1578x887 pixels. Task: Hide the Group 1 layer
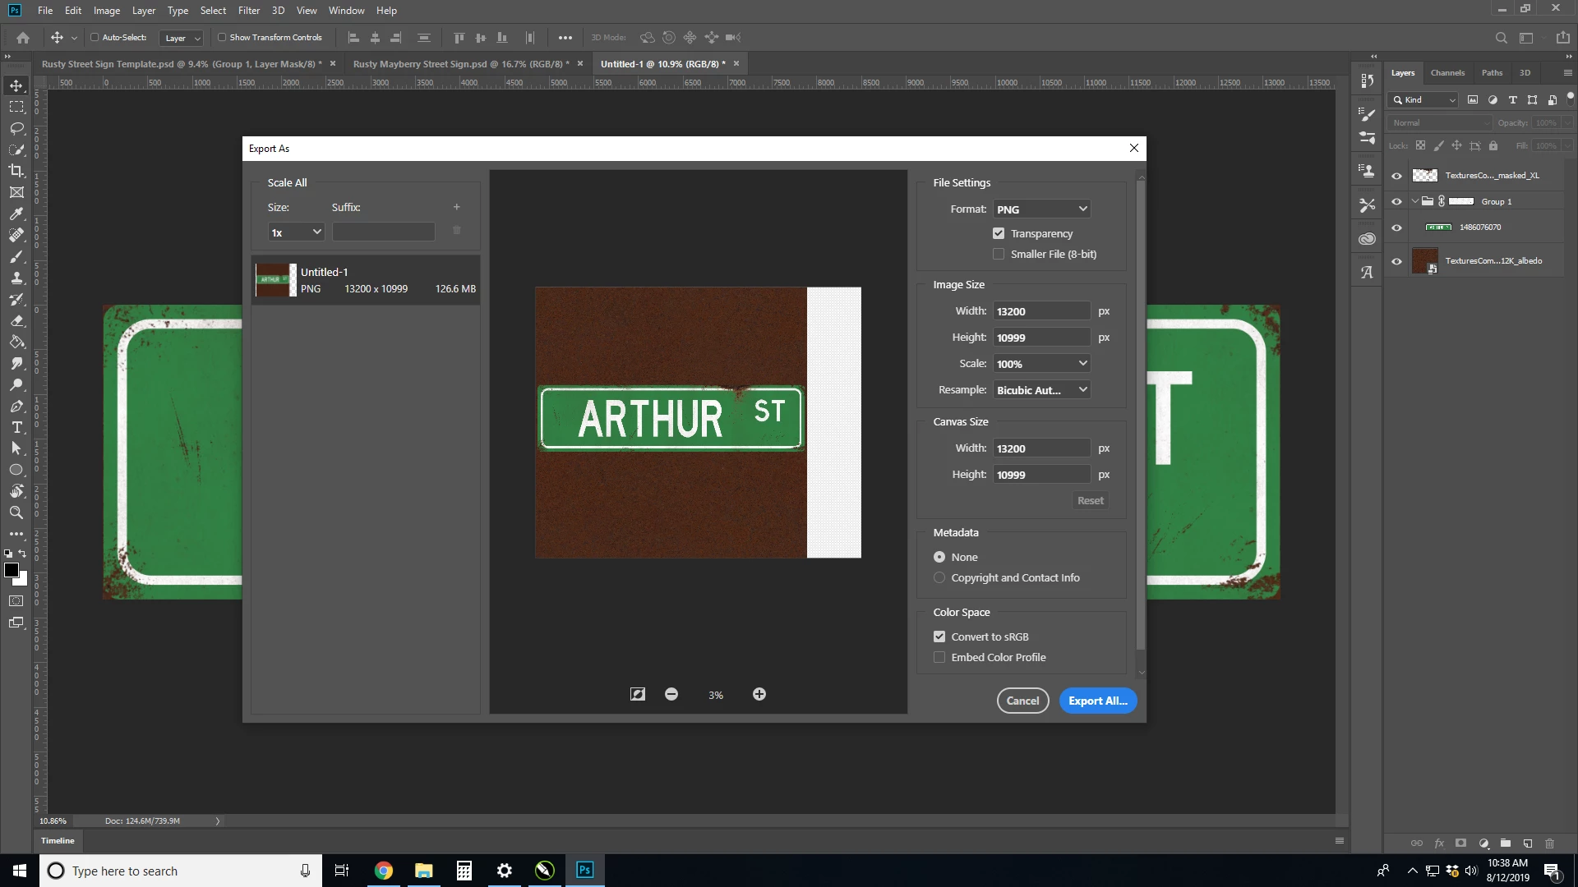tap(1396, 201)
